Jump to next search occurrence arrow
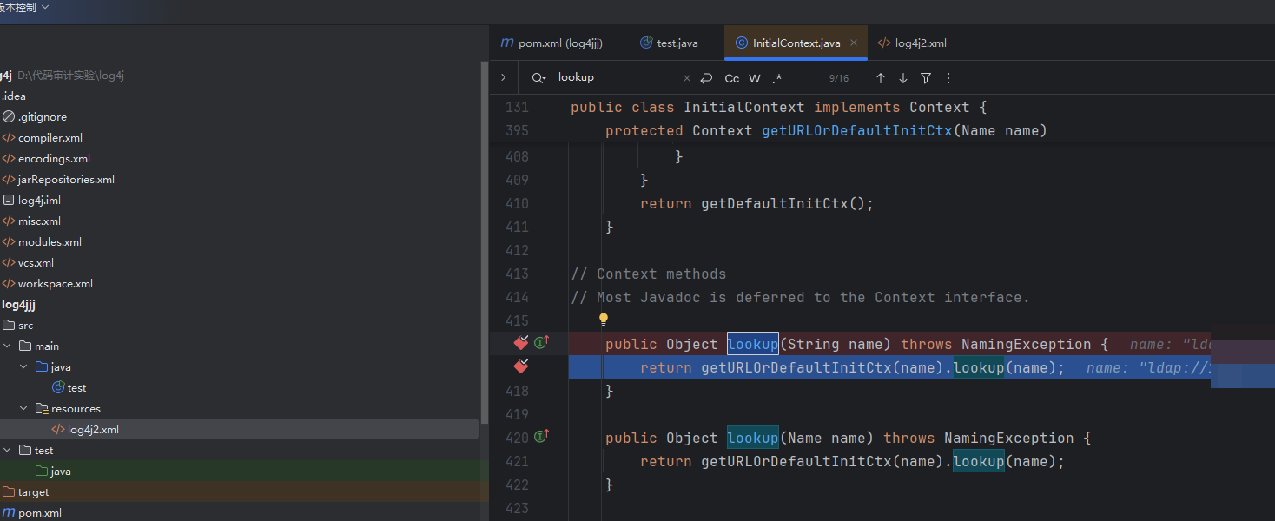This screenshot has width=1275, height=521. [x=902, y=78]
